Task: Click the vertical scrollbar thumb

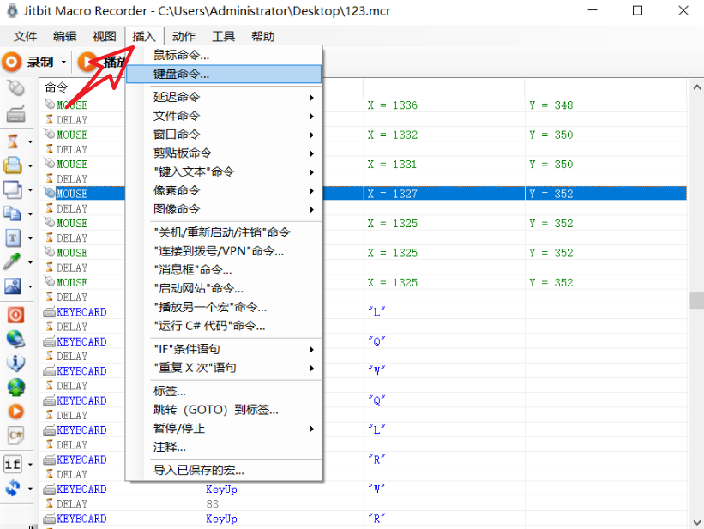Action: (x=697, y=300)
